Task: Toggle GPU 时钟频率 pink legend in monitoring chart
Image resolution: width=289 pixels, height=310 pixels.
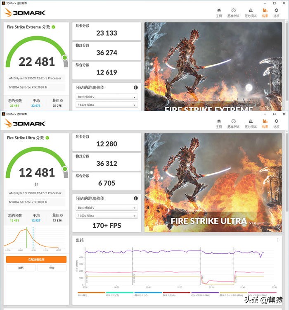Action: click(x=262, y=294)
